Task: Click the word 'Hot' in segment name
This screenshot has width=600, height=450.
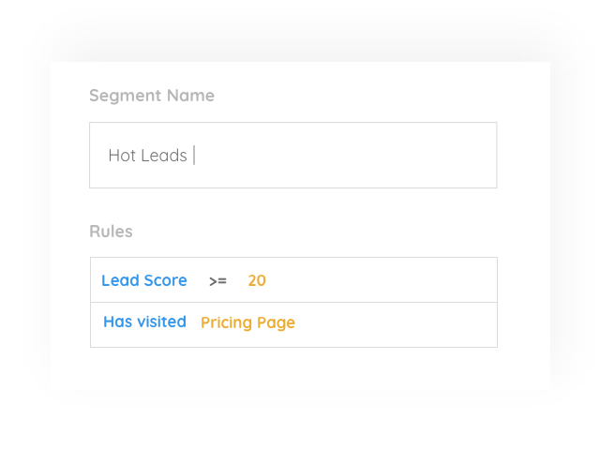Action: click(x=122, y=156)
